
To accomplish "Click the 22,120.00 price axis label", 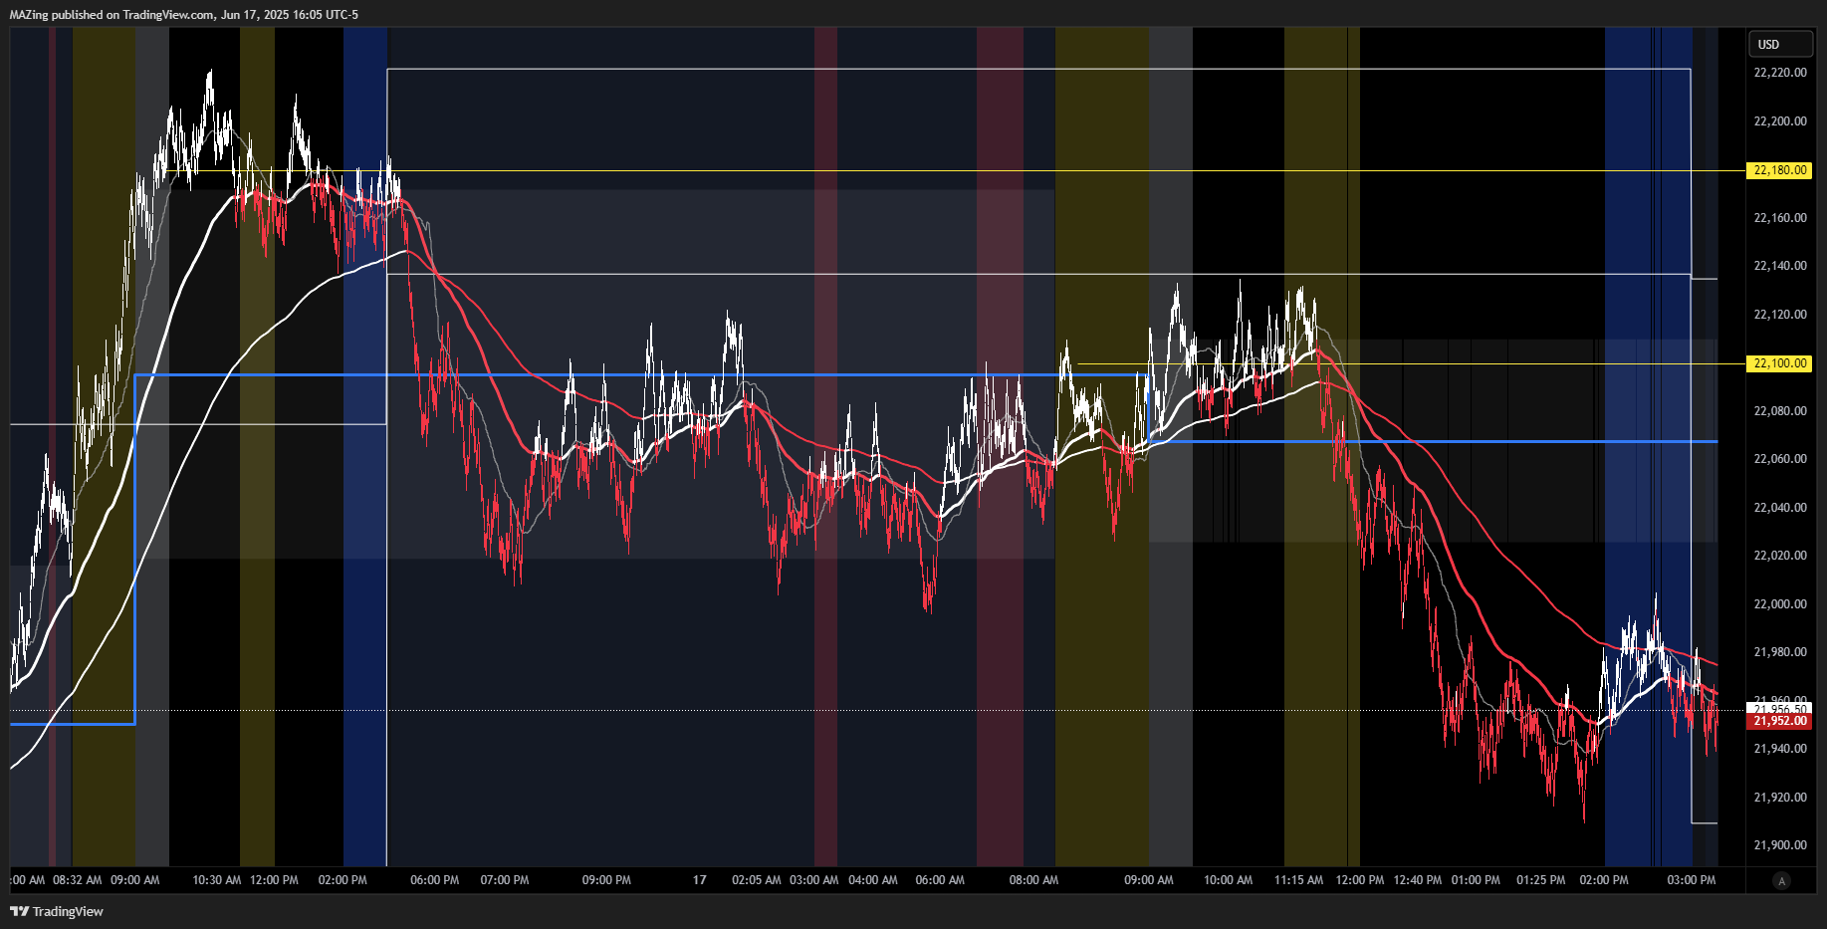I will coord(1780,315).
